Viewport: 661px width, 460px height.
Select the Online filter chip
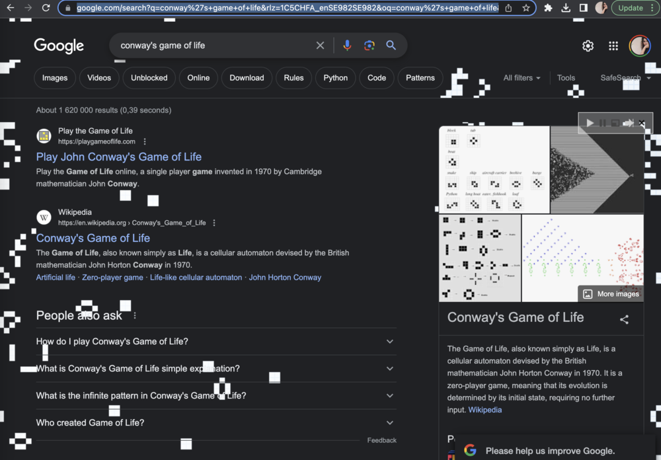(198, 78)
